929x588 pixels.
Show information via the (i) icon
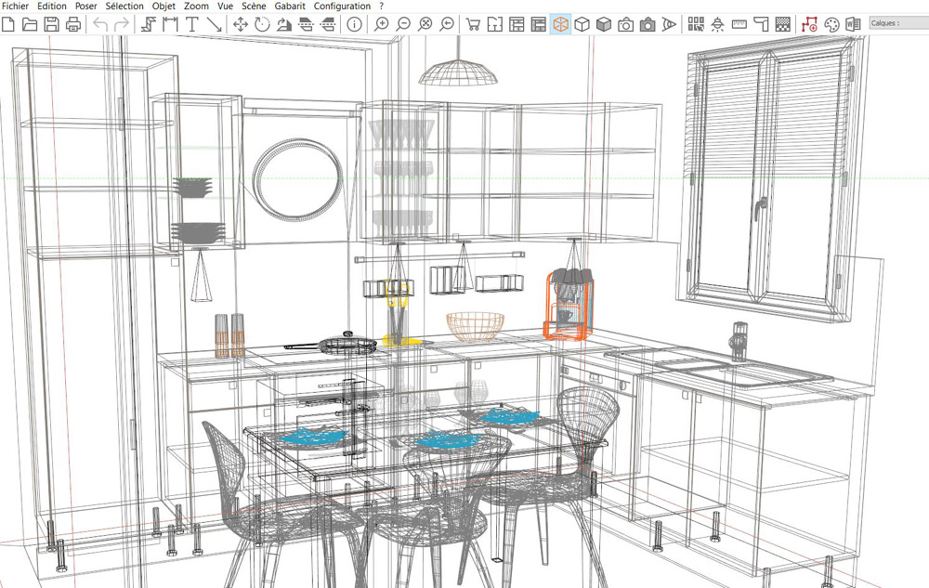tap(354, 24)
